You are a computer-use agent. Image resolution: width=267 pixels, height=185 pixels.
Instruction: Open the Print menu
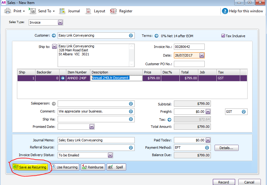pos(14,11)
